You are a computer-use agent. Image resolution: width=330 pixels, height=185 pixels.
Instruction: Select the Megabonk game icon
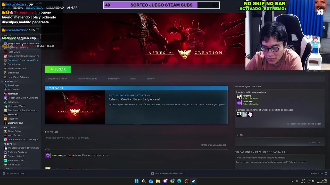click(x=5, y=119)
